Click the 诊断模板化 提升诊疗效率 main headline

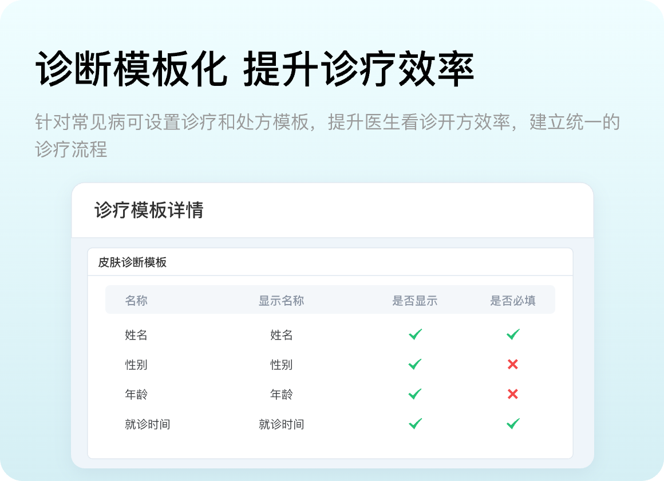pyautogui.click(x=255, y=69)
